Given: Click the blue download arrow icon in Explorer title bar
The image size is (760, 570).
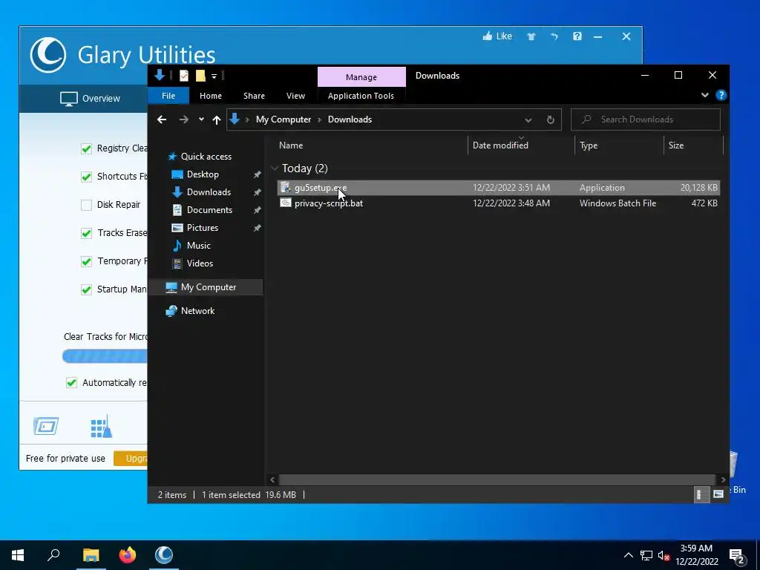Looking at the screenshot, I should click(x=160, y=75).
